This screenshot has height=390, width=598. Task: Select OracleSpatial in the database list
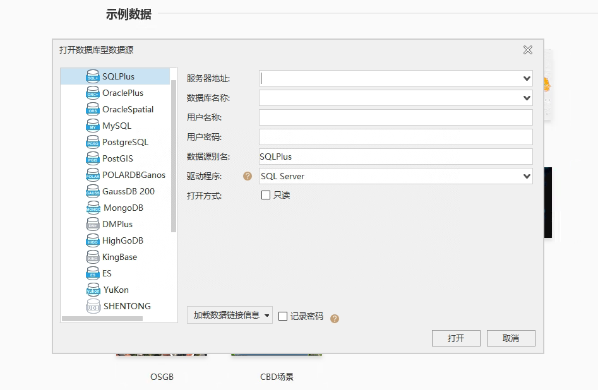(128, 109)
